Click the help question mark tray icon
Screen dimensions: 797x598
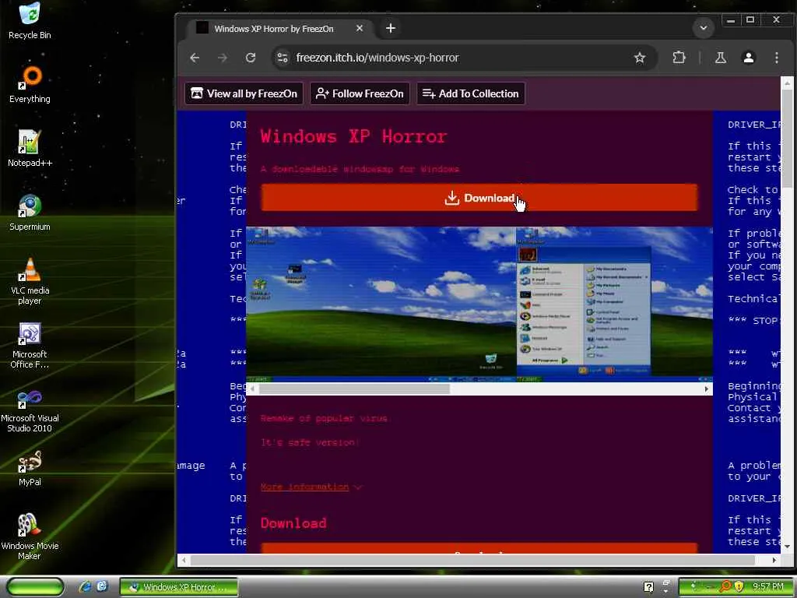pos(648,587)
